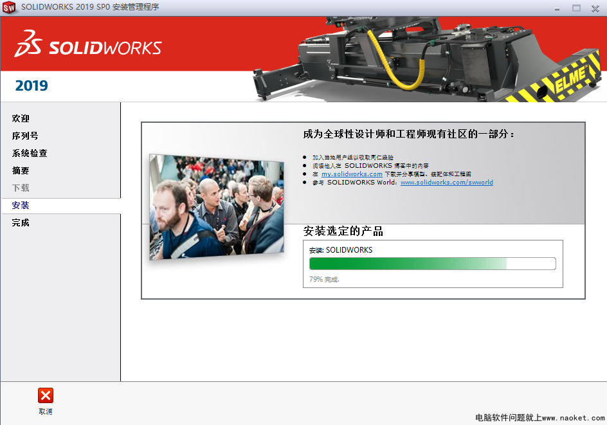Click the 79% 完成 status text
This screenshot has width=607, height=425.
point(324,279)
